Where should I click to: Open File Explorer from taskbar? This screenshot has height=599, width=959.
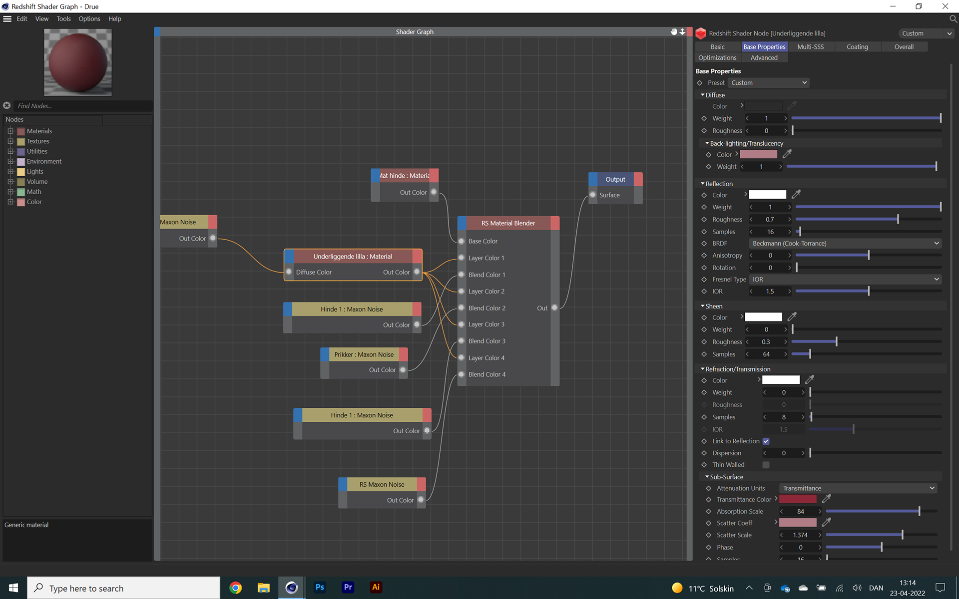tap(263, 588)
